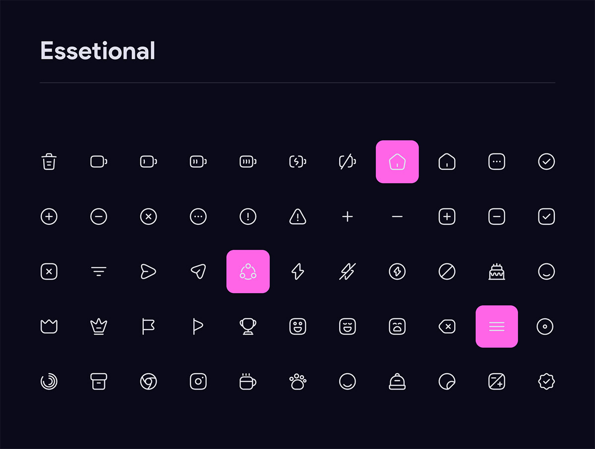The width and height of the screenshot is (595, 449).
Task: Click the trophy cup icon
Action: pyautogui.click(x=248, y=326)
